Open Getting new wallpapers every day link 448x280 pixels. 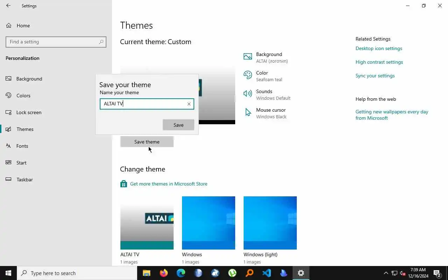coord(392,115)
